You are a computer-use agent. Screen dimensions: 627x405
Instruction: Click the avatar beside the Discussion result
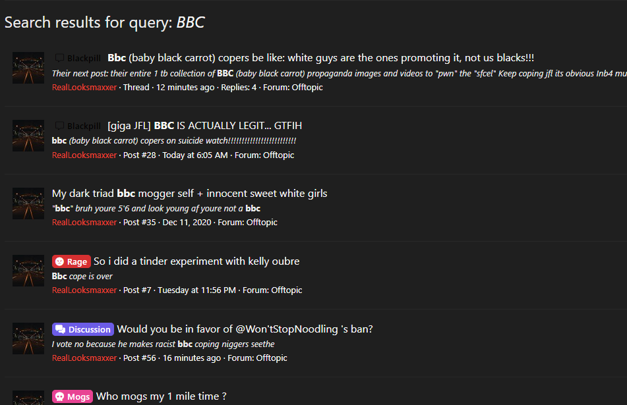28,338
